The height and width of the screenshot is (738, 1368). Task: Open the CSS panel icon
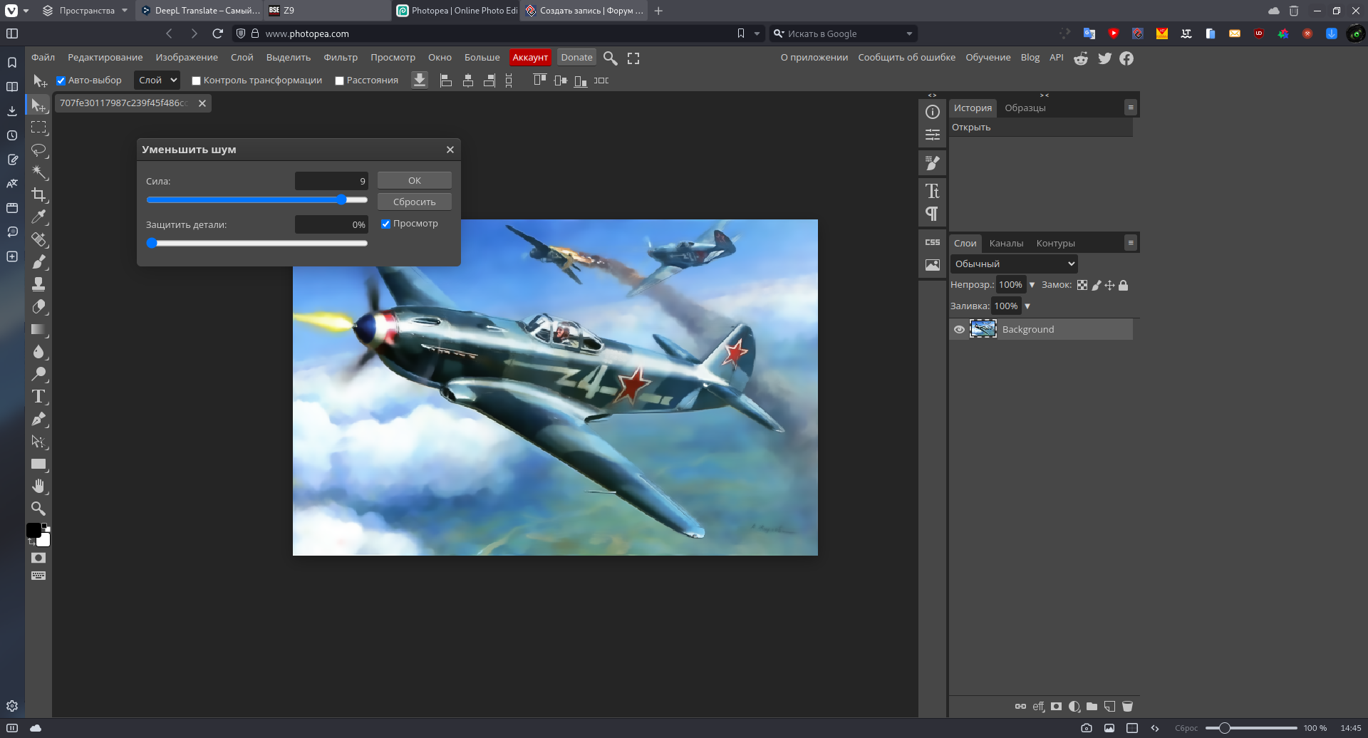click(932, 242)
